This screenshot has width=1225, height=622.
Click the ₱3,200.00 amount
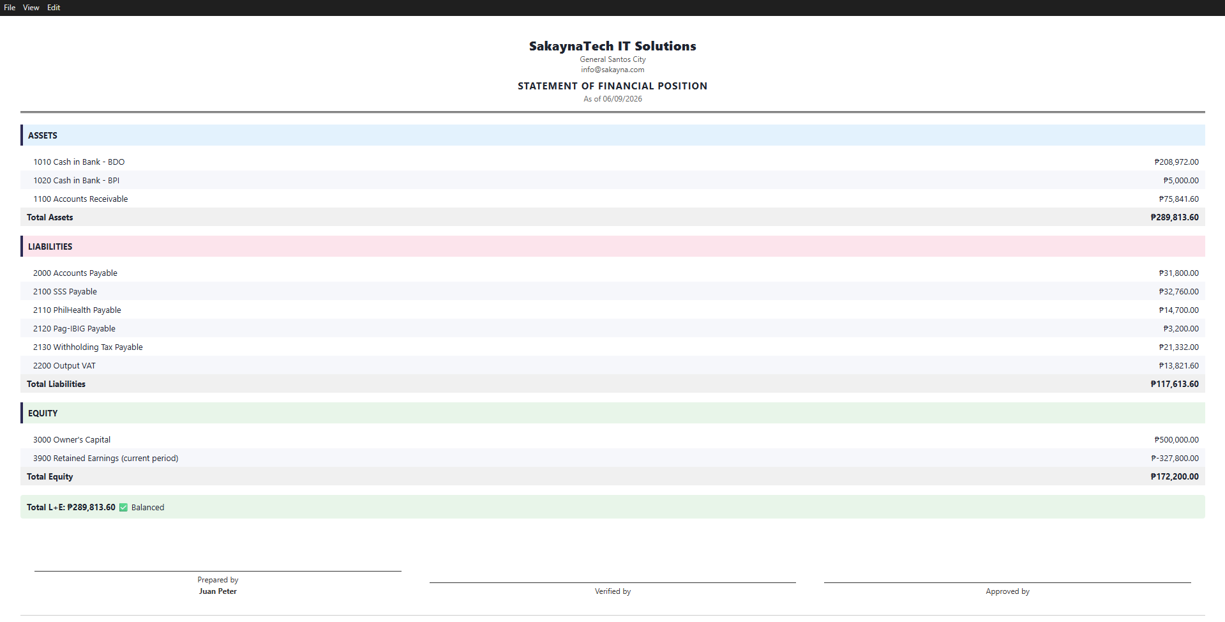click(1181, 329)
